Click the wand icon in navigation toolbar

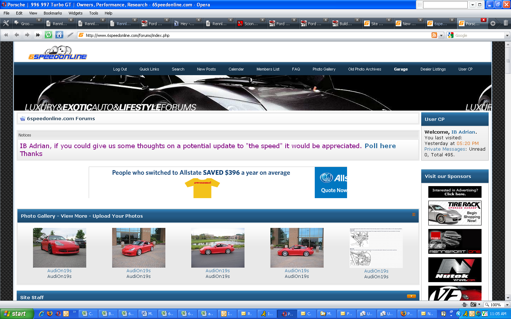coord(70,35)
